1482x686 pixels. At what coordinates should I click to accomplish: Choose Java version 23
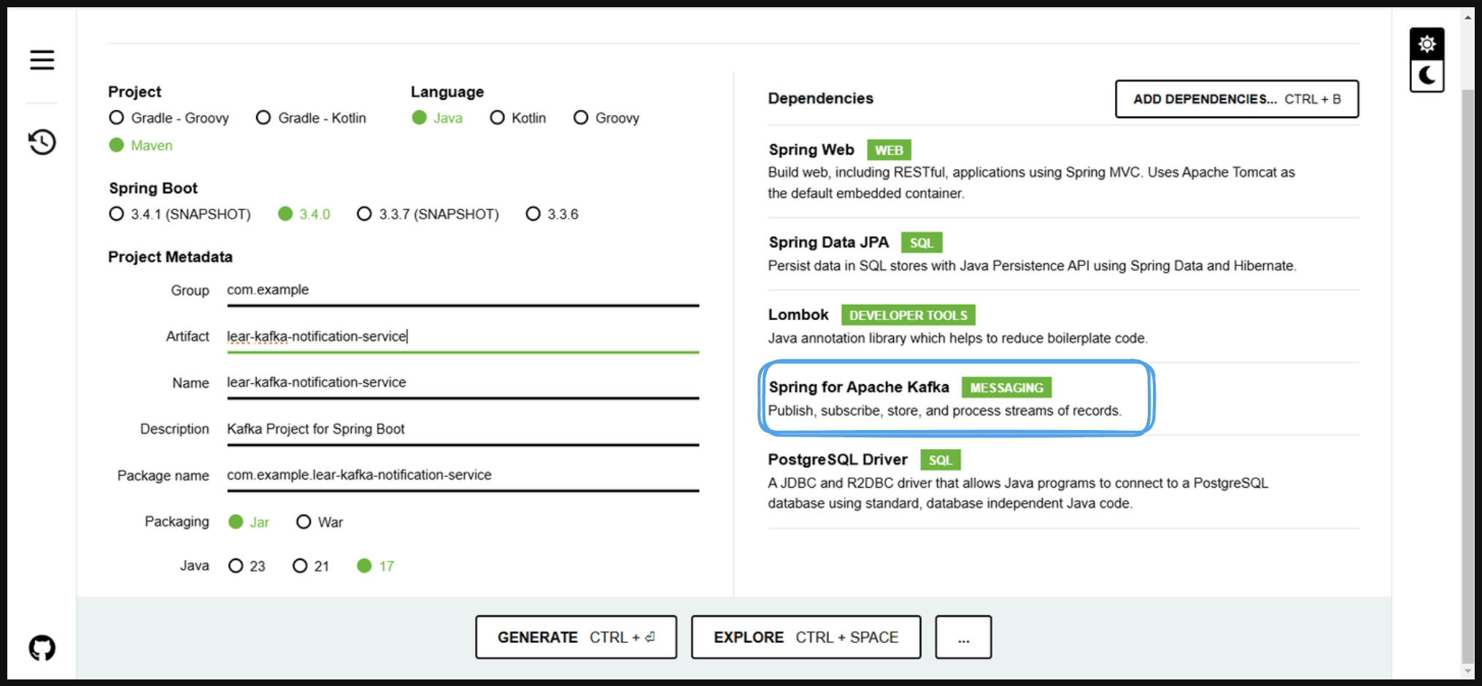pos(247,566)
